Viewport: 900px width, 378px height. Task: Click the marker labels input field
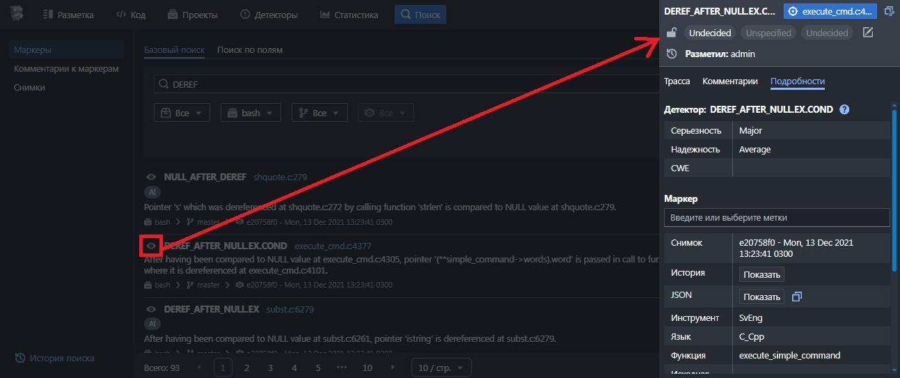click(777, 218)
